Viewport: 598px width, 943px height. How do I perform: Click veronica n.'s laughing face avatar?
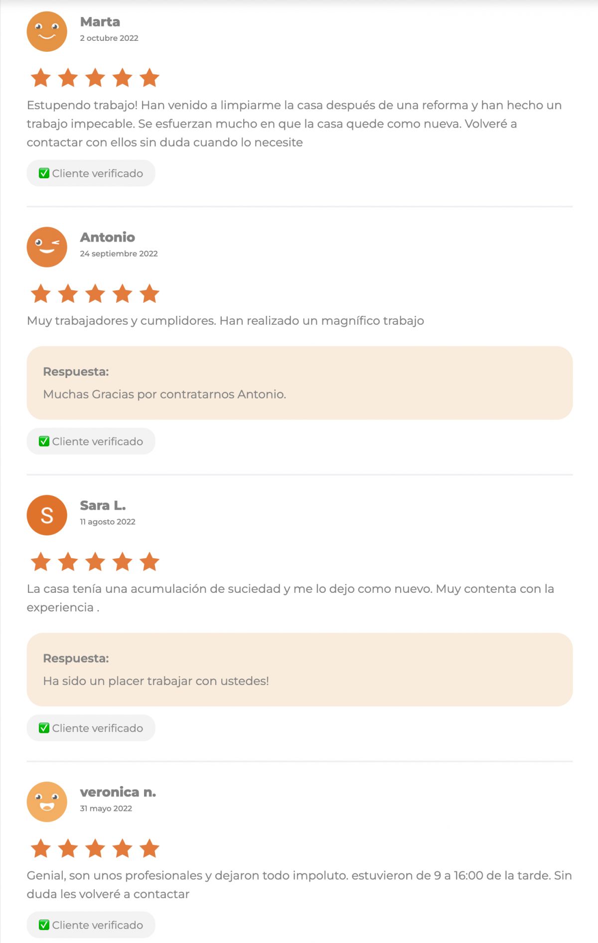47,802
